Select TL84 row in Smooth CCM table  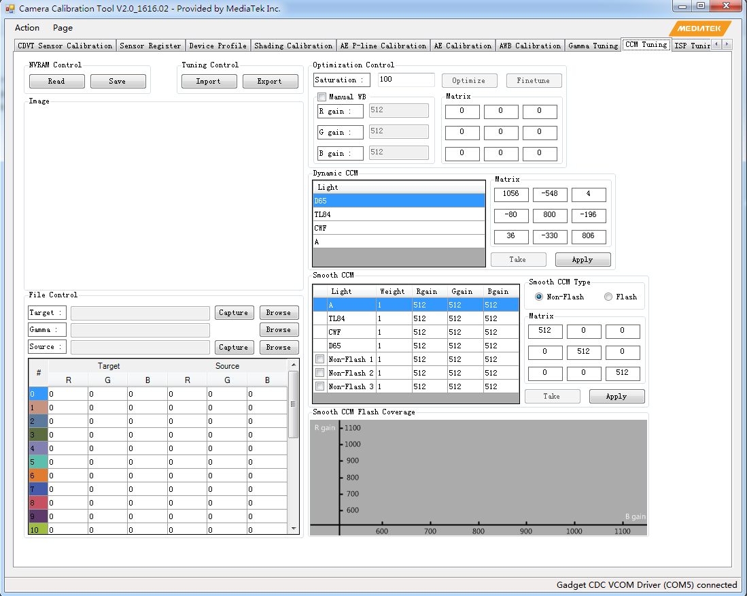pos(416,318)
